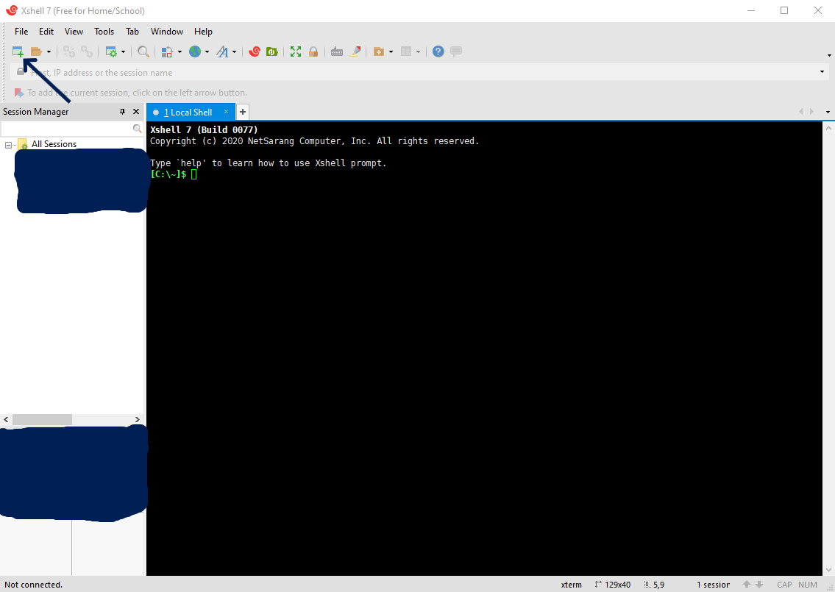835x592 pixels.
Task: Pin the Session Manager panel
Action: [x=122, y=112]
